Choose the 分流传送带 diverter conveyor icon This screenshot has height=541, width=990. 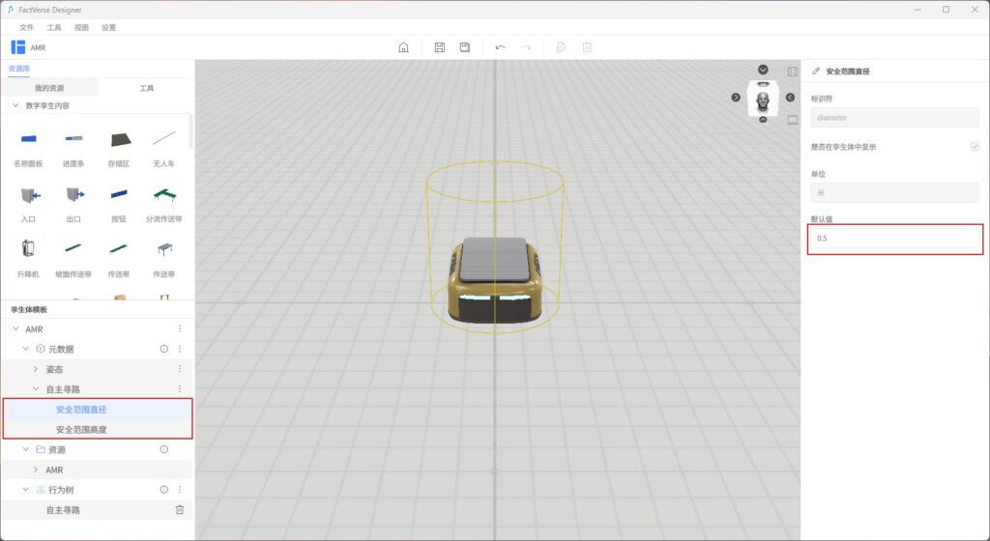(x=163, y=195)
